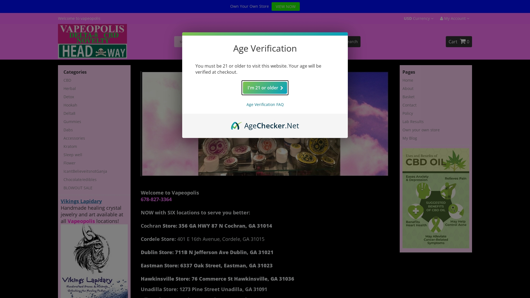Image resolution: width=530 pixels, height=298 pixels.
Task: Open the Policy page
Action: click(408, 113)
